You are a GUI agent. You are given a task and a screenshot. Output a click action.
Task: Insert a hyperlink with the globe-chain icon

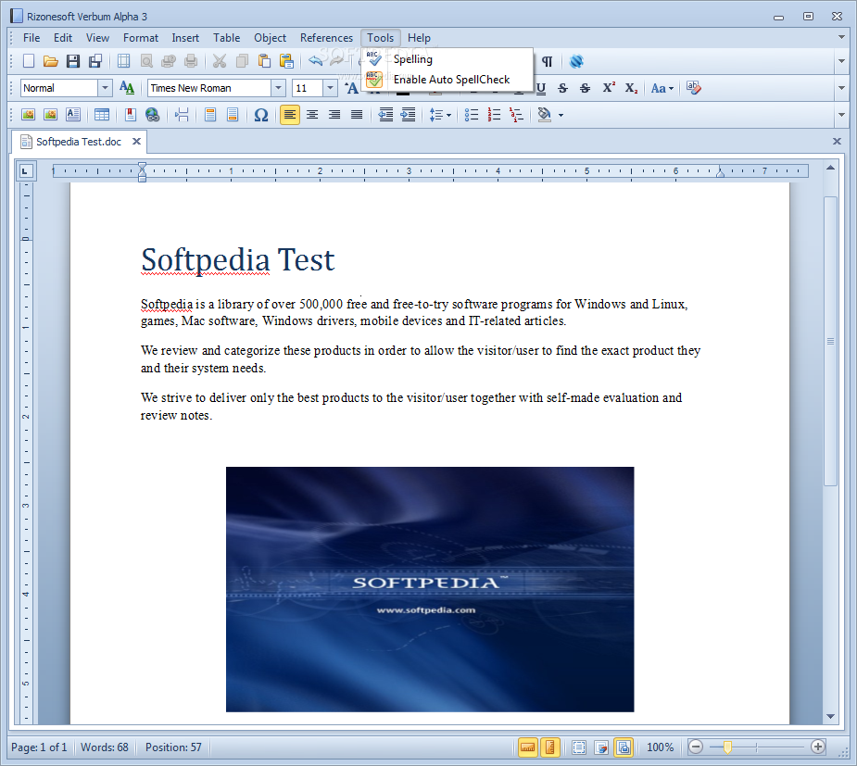tap(153, 115)
